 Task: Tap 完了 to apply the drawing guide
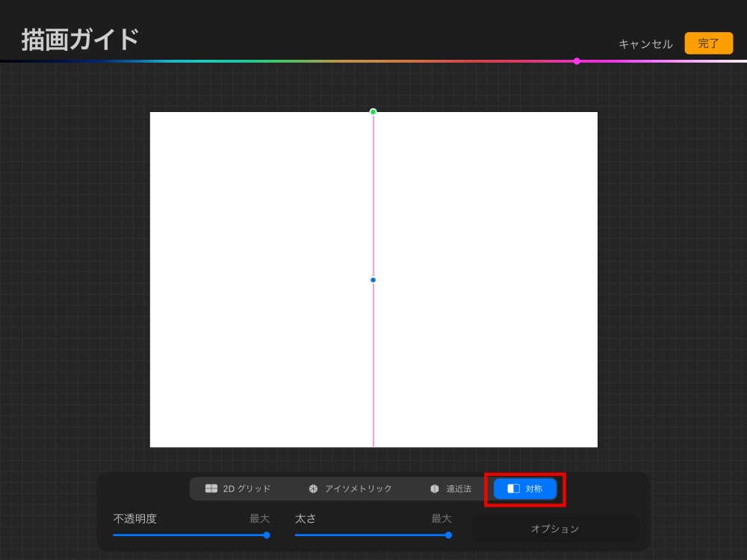(707, 43)
